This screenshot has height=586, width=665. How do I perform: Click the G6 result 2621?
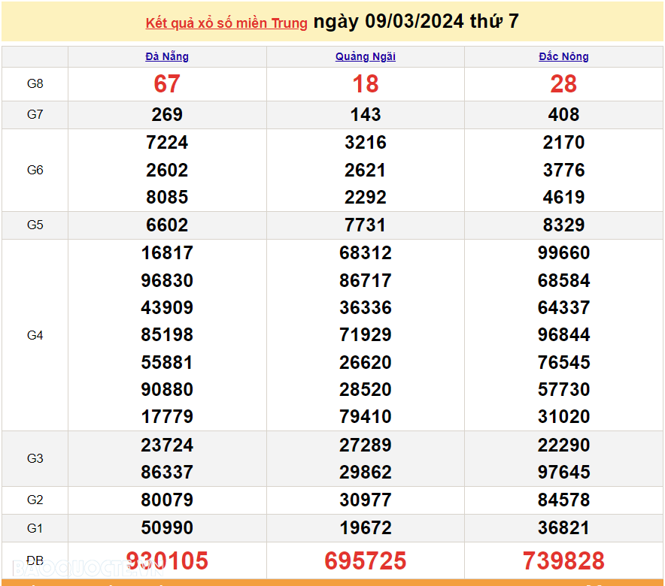click(x=366, y=171)
